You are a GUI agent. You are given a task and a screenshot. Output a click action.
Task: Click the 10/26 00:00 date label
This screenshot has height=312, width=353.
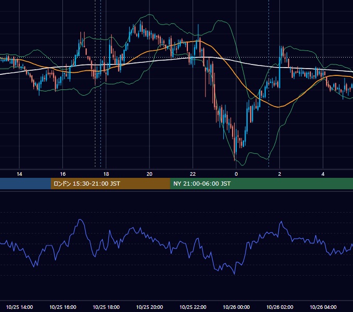tap(236, 307)
